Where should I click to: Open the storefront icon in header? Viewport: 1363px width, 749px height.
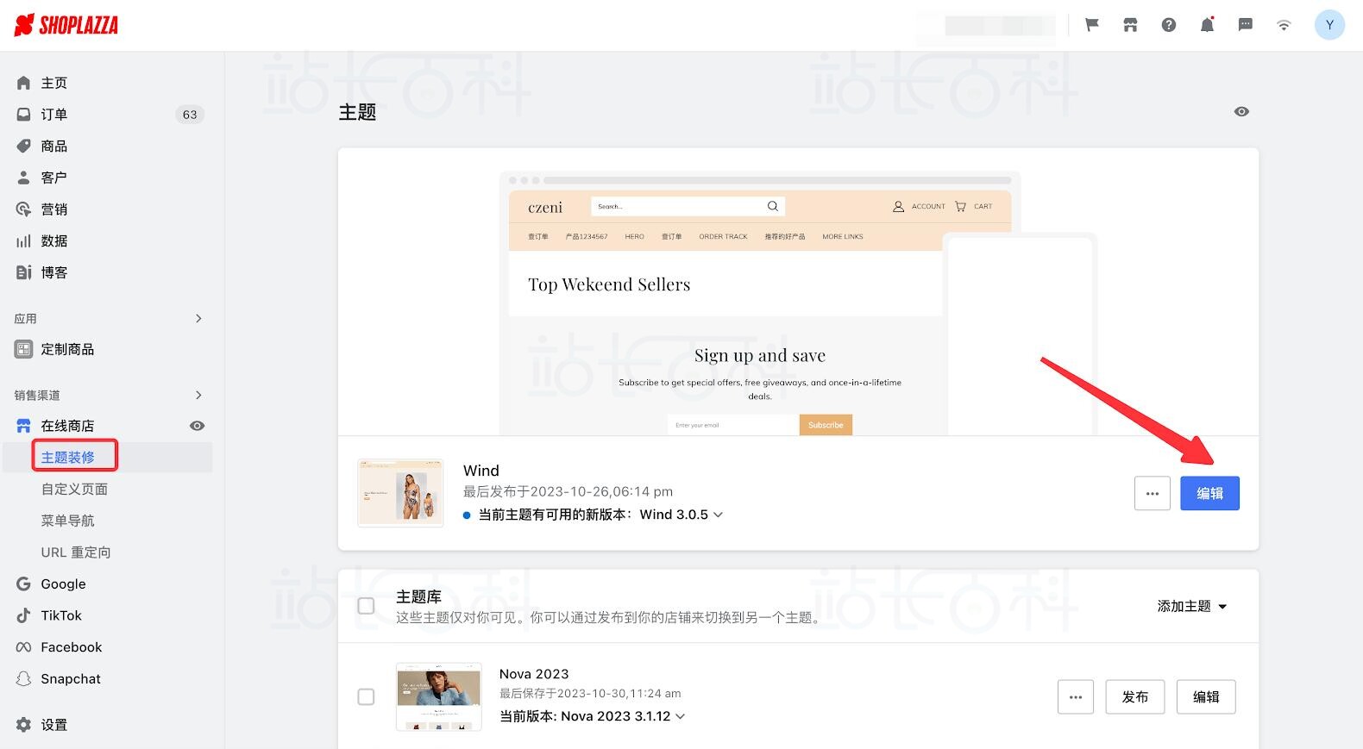(x=1130, y=25)
